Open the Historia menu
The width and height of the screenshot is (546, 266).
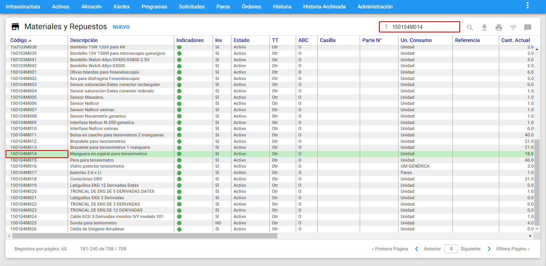[x=282, y=7]
